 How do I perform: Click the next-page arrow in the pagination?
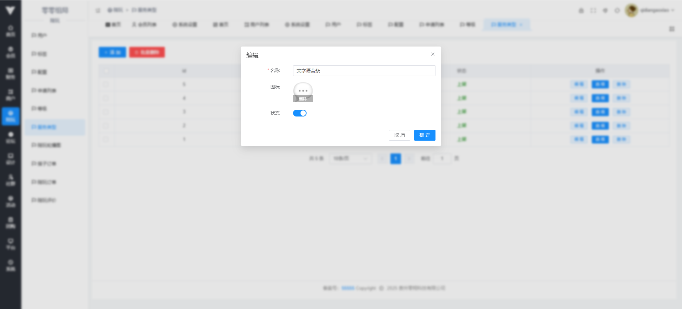coord(409,158)
